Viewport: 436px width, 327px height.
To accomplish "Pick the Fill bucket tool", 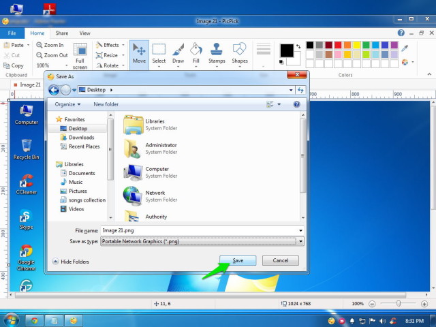I will [x=196, y=54].
